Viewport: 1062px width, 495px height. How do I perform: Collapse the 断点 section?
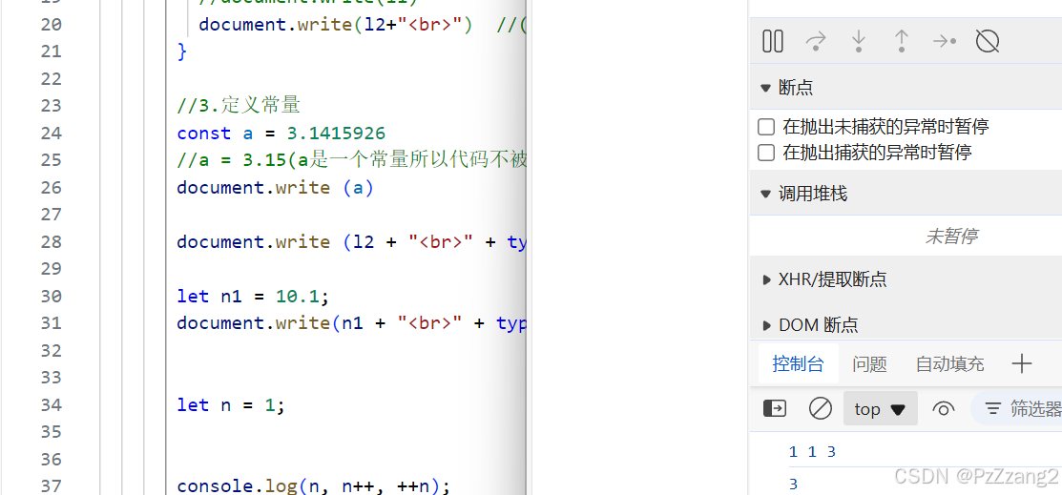(766, 88)
